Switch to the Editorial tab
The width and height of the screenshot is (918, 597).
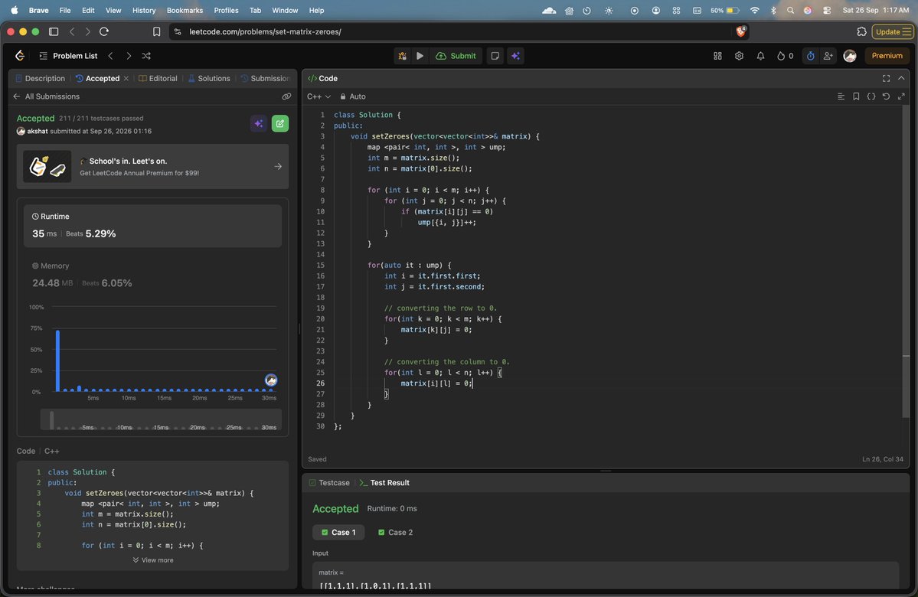[158, 78]
